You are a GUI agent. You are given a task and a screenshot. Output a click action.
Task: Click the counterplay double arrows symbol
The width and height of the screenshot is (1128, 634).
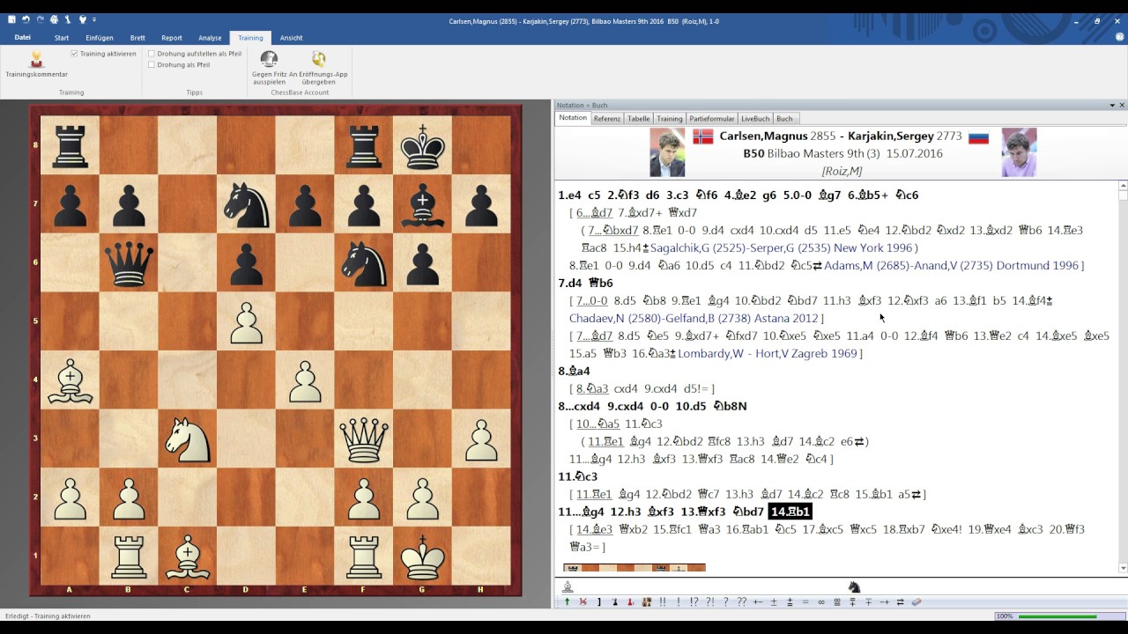tap(900, 602)
